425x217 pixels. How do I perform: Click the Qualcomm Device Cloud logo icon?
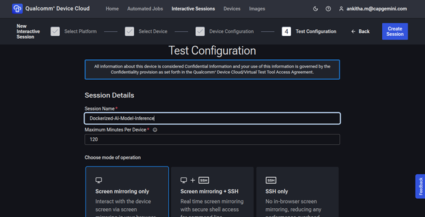(18, 9)
